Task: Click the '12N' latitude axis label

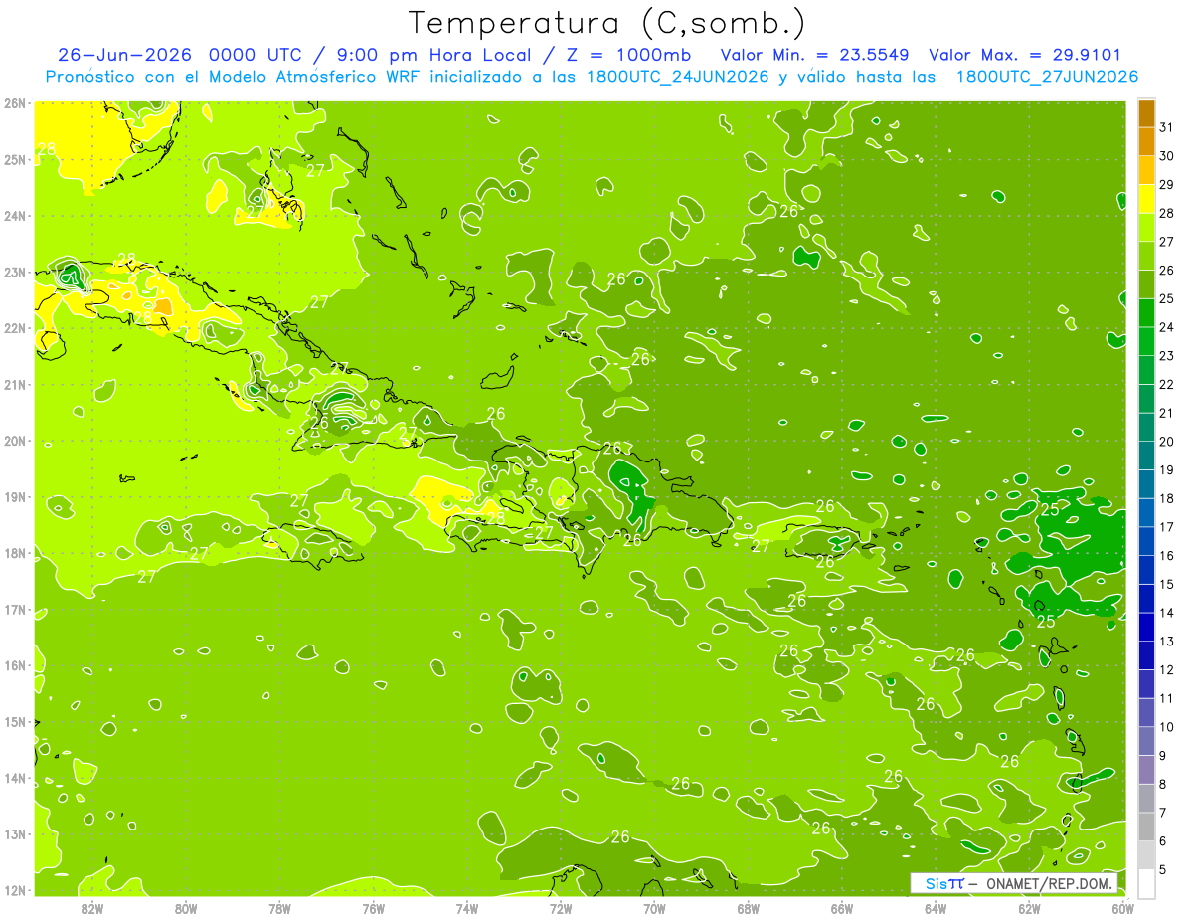Action: click(15, 890)
